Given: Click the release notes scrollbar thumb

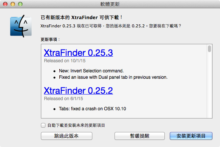Looking at the screenshot, I should coord(209,49).
